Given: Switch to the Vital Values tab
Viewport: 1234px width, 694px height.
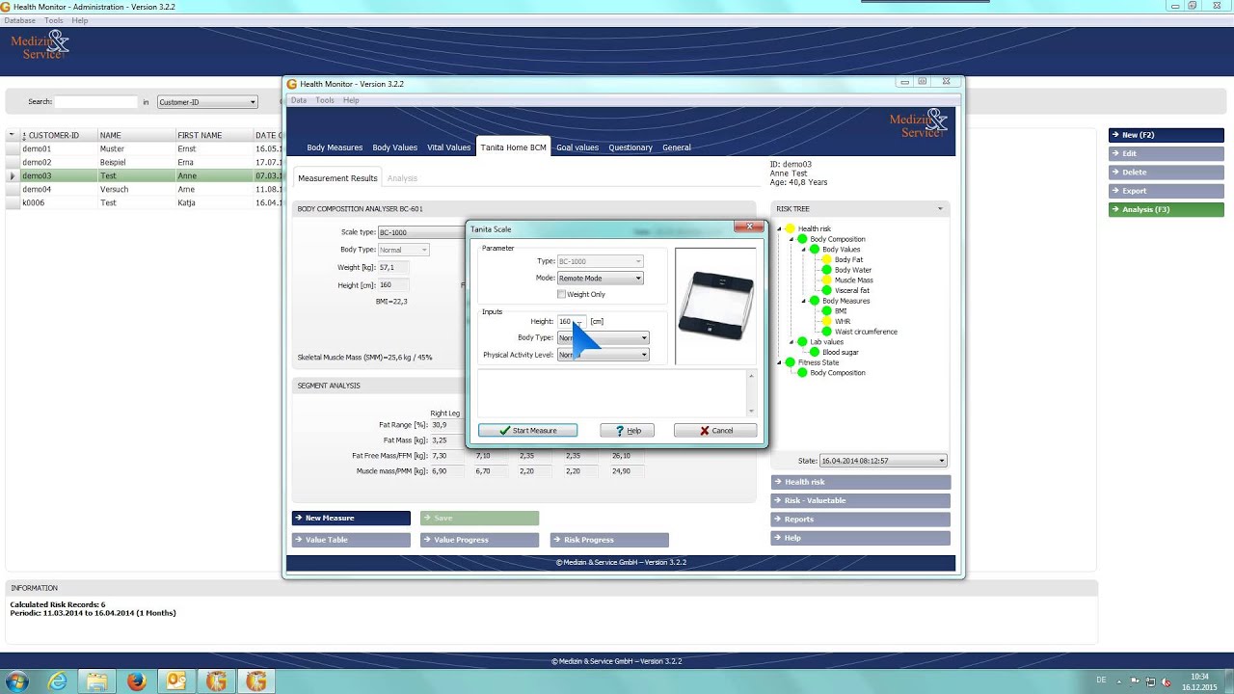Looking at the screenshot, I should pyautogui.click(x=448, y=147).
